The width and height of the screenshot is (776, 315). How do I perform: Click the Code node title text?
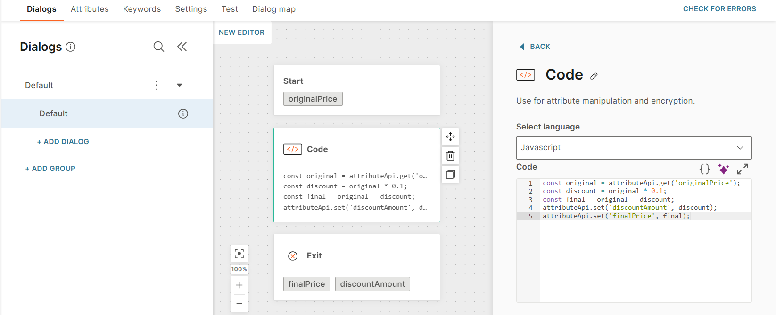[317, 149]
